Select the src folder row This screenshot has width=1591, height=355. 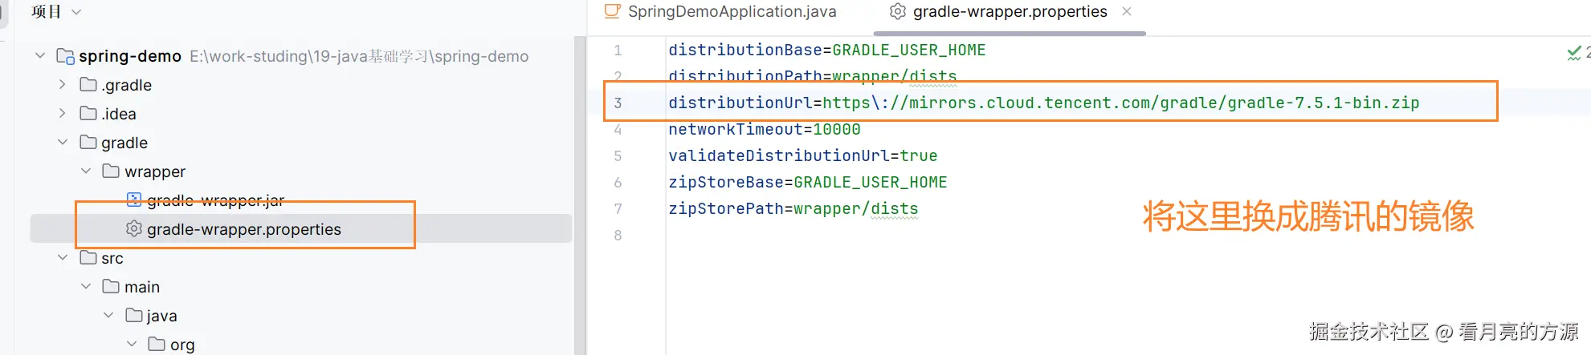tap(301, 258)
